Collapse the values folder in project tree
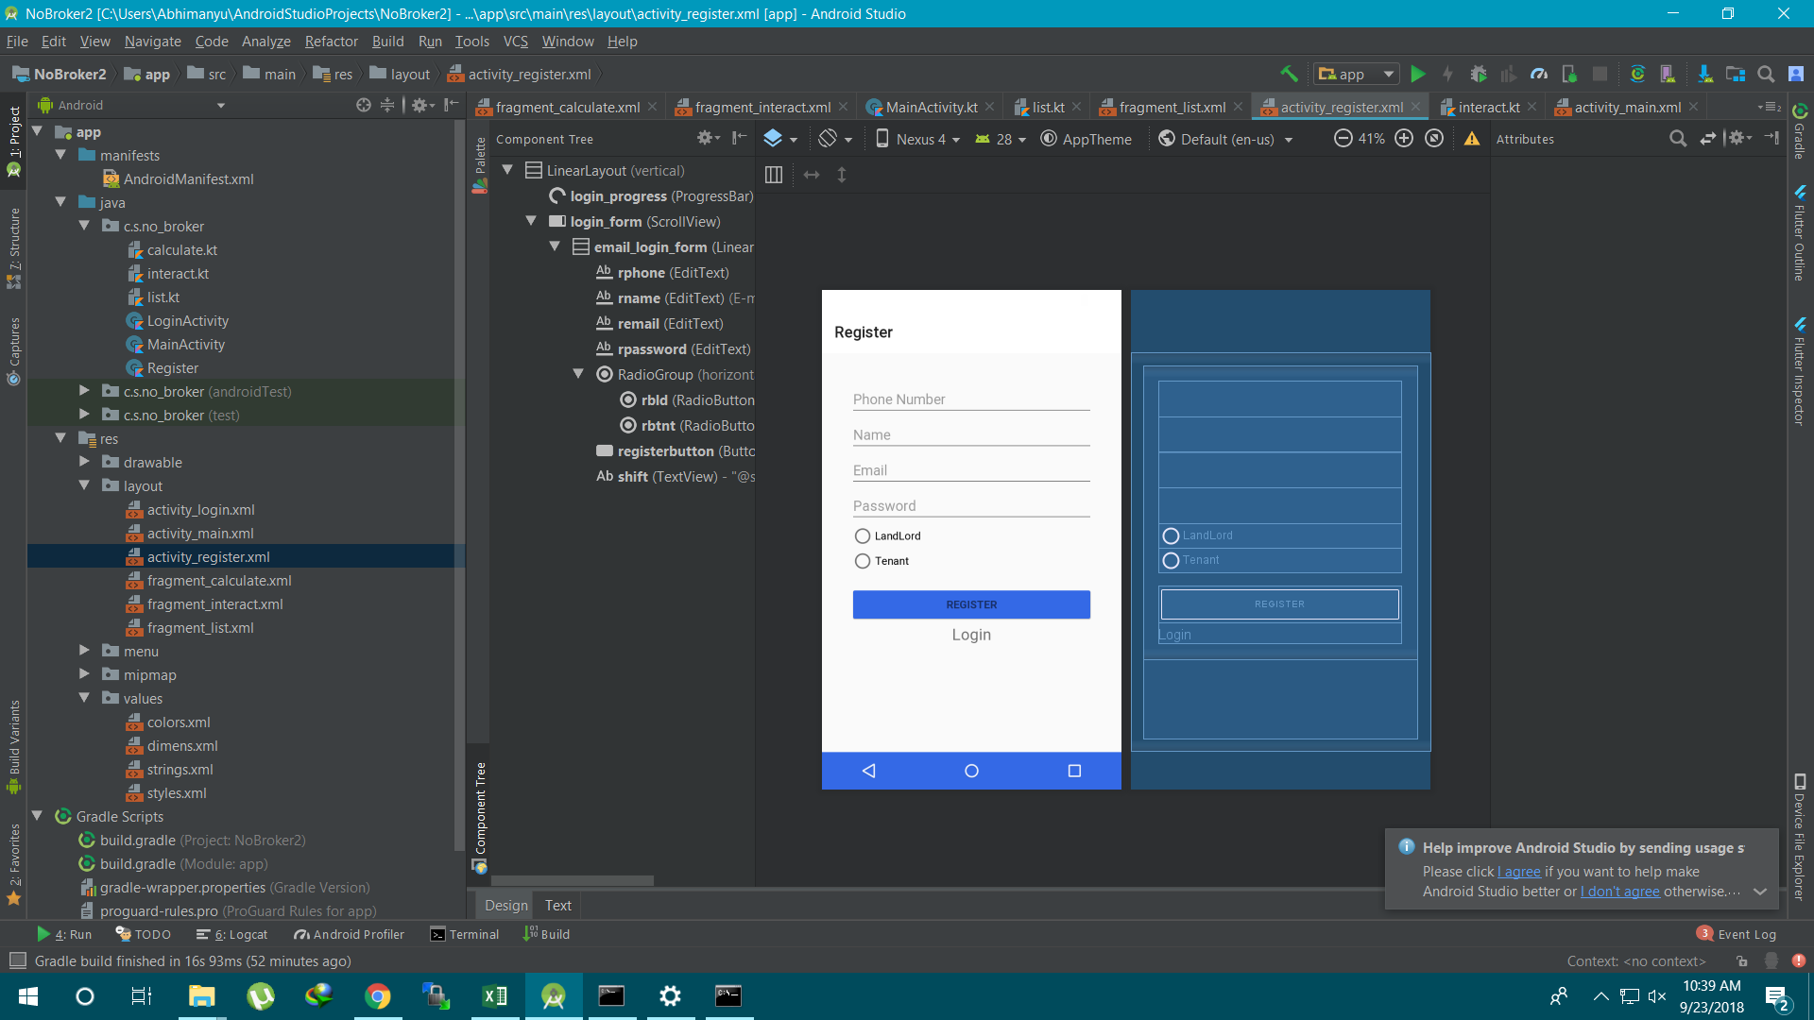 (84, 698)
